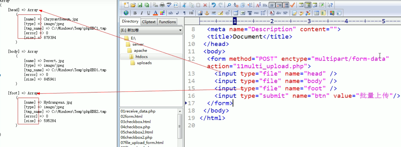This screenshot has height=147, width=401.
Task: Open print preview
Action: [155, 5]
